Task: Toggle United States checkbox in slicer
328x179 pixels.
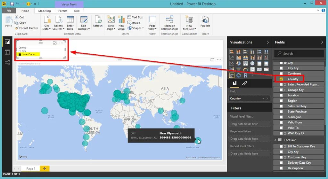Action: pos(20,54)
